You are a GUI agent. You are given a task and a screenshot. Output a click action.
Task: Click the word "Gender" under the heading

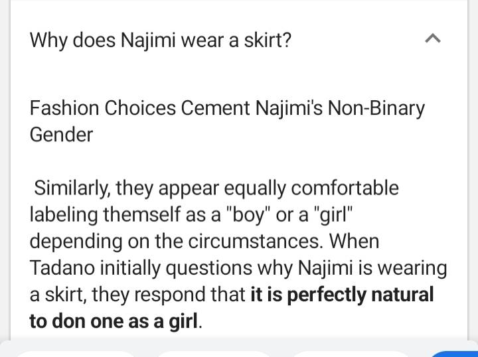[x=61, y=135]
